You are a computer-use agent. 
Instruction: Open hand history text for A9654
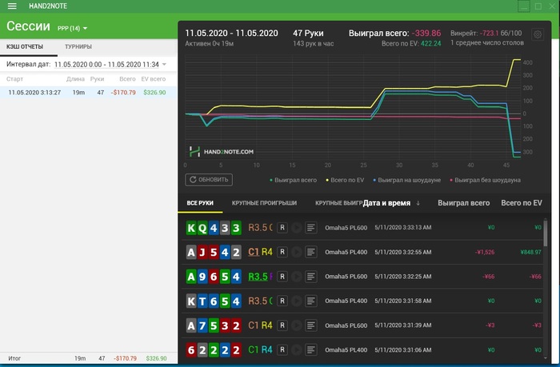tap(311, 277)
